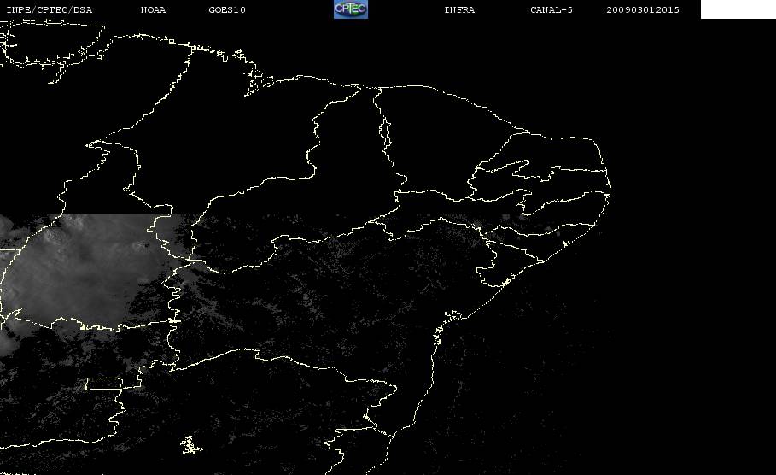Click the blank white box in header
The width and height of the screenshot is (776, 475).
(x=738, y=9)
